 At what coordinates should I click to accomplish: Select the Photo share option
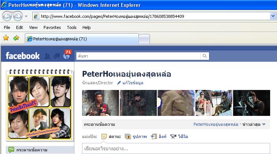(136, 136)
